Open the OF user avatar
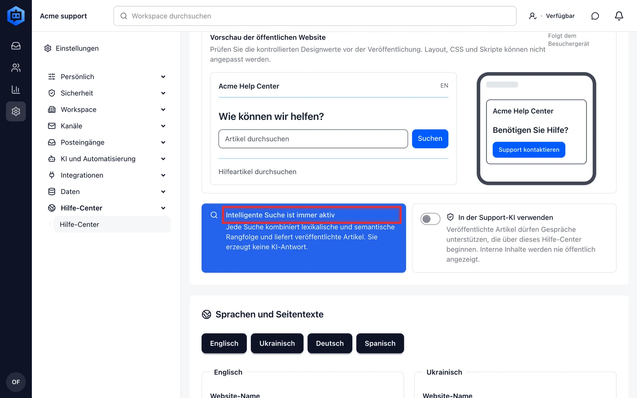This screenshot has height=398, width=637. click(x=16, y=382)
